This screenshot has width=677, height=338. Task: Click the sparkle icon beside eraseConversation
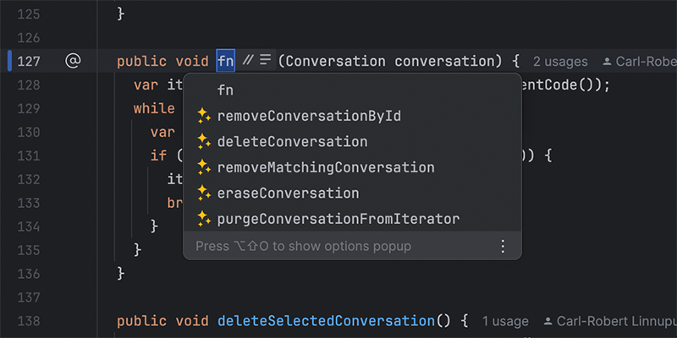(203, 193)
